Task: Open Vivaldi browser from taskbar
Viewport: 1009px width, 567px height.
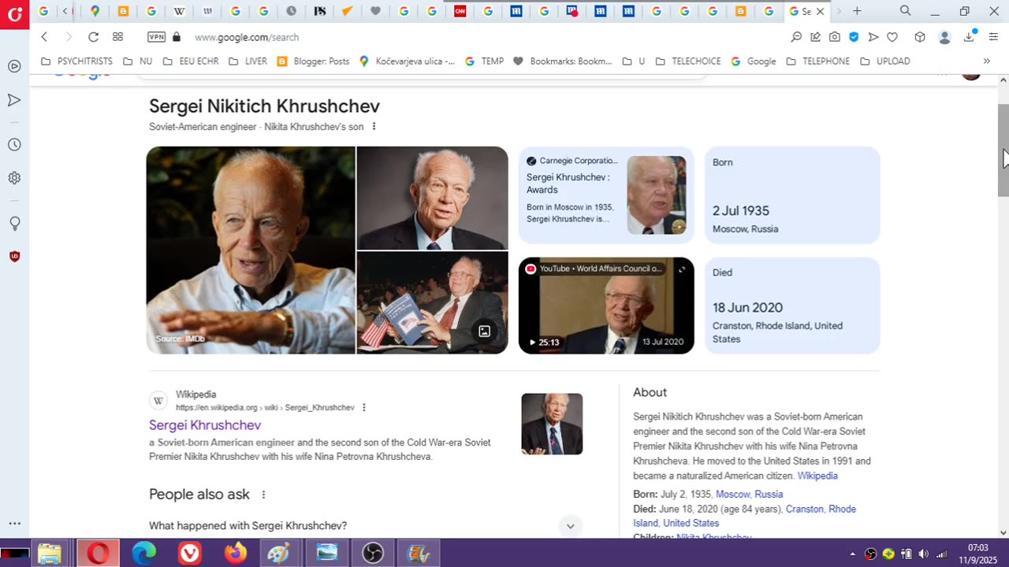Action: (x=190, y=554)
